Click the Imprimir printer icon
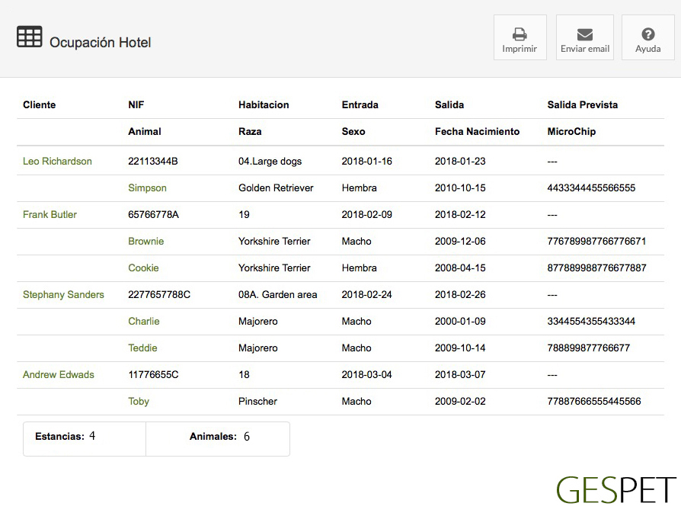The image size is (681, 516). tap(520, 34)
